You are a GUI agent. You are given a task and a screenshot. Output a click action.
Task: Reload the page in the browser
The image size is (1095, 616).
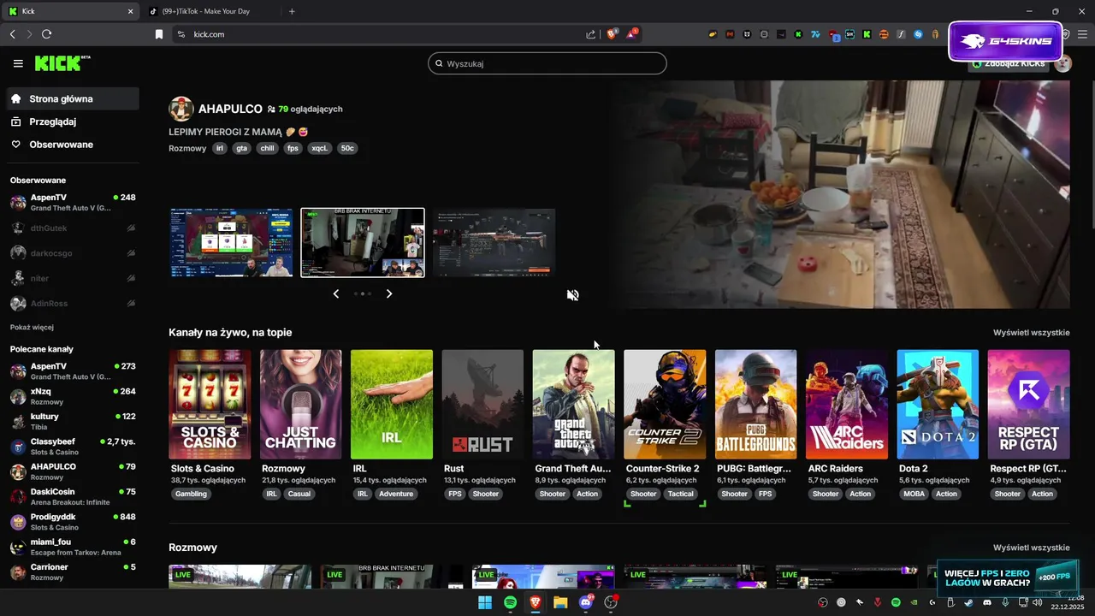click(46, 34)
